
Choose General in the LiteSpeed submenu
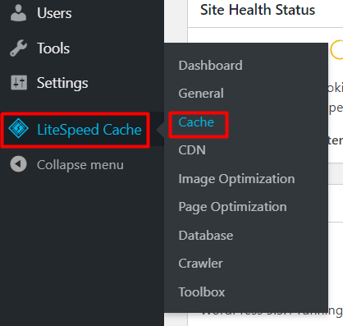(x=201, y=94)
